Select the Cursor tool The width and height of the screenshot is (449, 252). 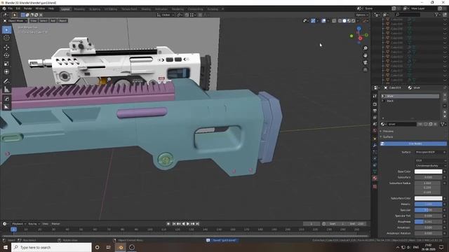coord(6,38)
